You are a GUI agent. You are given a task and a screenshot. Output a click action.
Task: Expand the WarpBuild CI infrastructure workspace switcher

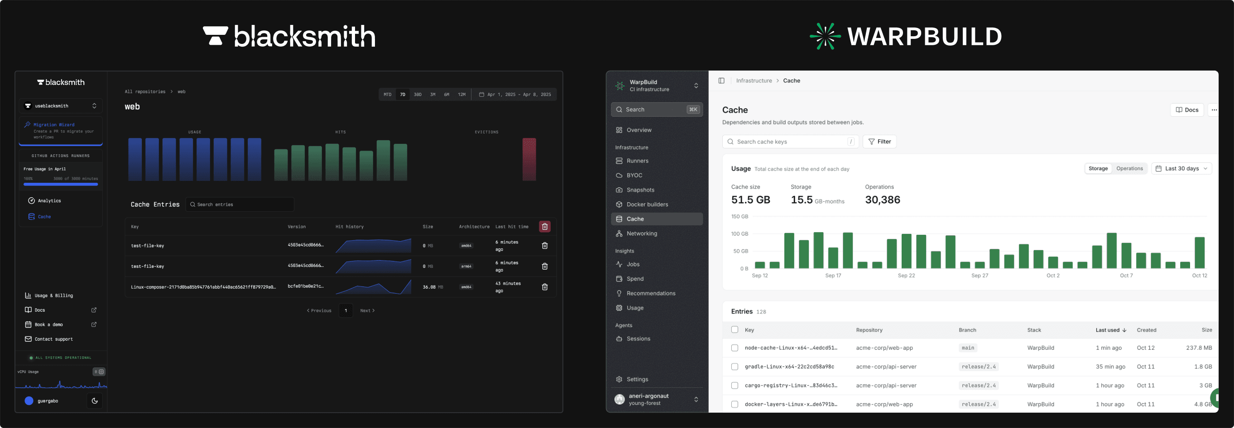[657, 86]
